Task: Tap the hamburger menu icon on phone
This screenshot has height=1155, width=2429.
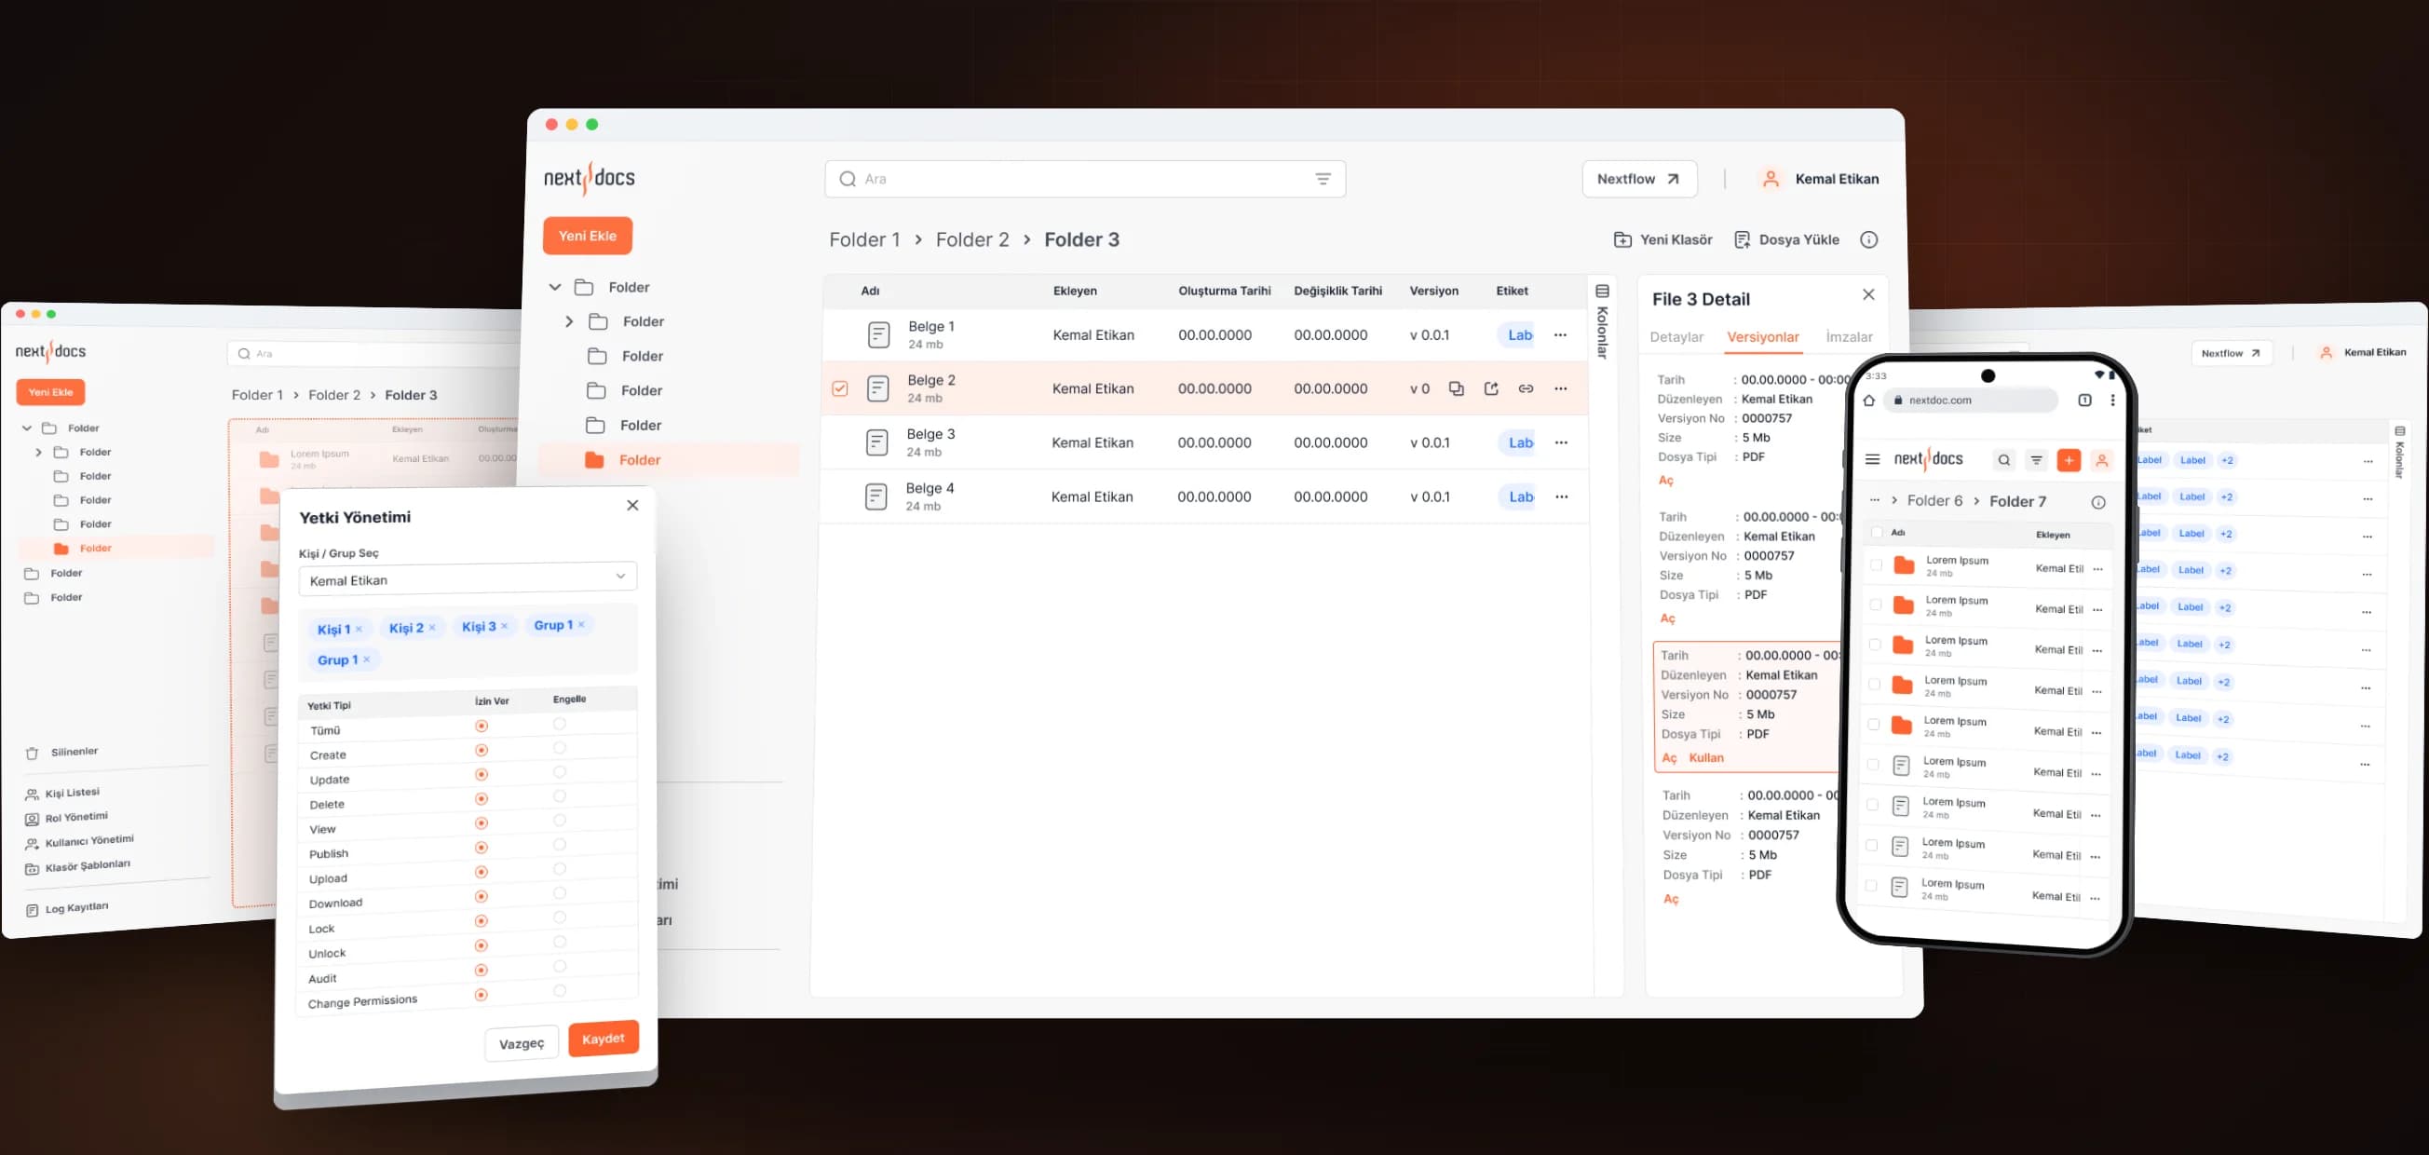Action: (1873, 459)
